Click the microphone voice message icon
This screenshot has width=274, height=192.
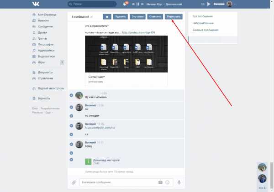(x=179, y=182)
